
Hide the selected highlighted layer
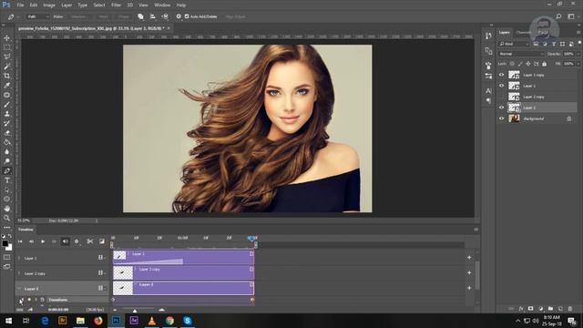(x=501, y=108)
